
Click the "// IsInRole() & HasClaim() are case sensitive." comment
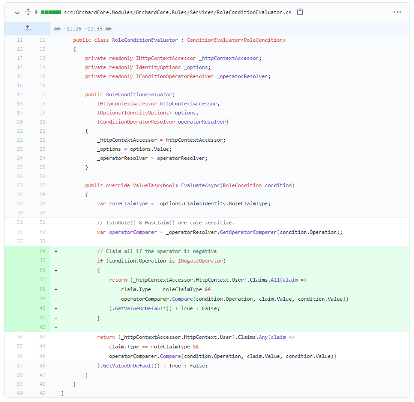(166, 223)
